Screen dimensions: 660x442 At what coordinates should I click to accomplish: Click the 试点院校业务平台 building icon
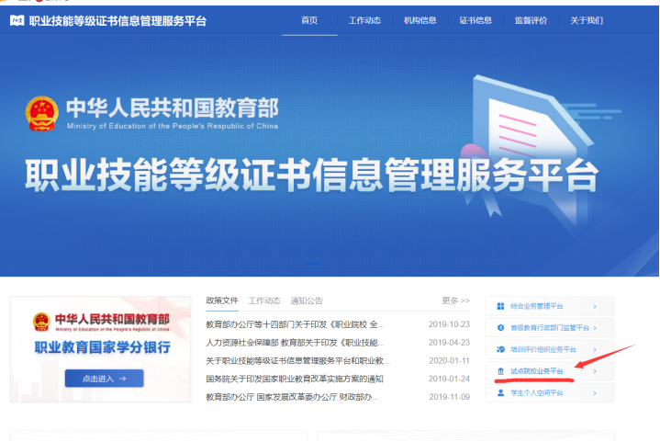point(500,372)
